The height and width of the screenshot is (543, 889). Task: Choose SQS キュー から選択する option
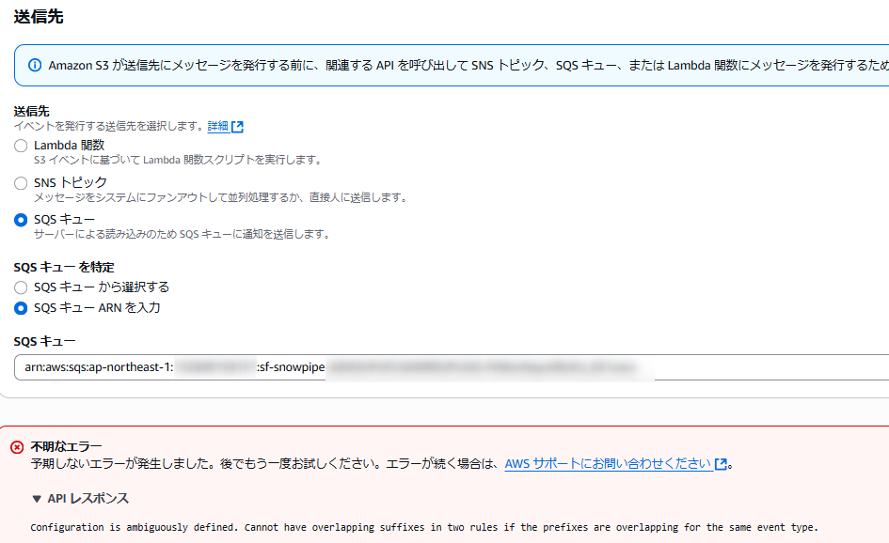tap(21, 287)
